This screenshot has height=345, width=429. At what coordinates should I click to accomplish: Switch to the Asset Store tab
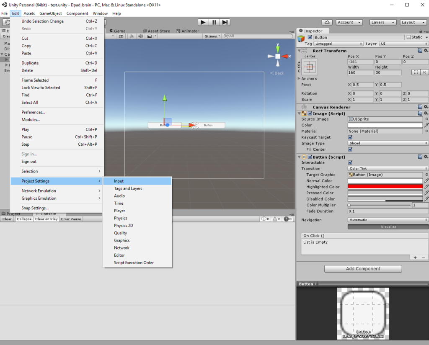157,31
